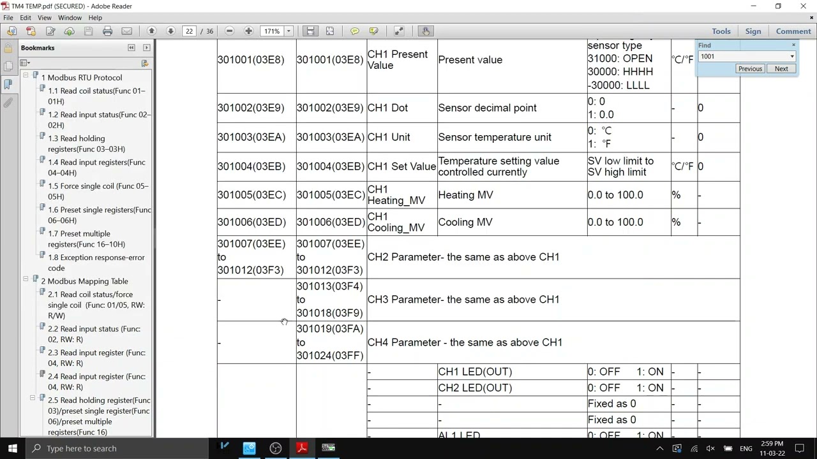Viewport: 817px width, 459px height.
Task: Collapse the '1 Modbus RTU Protocol' bookmark
Action: tap(26, 75)
